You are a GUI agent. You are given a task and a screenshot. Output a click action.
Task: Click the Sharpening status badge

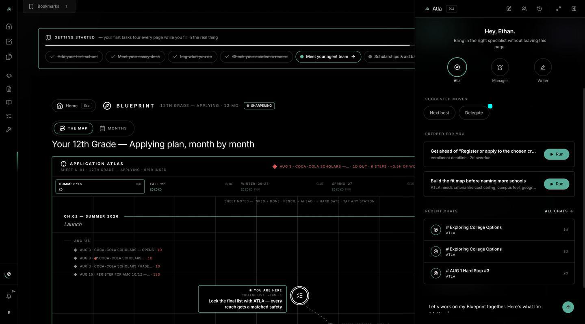[x=259, y=106]
